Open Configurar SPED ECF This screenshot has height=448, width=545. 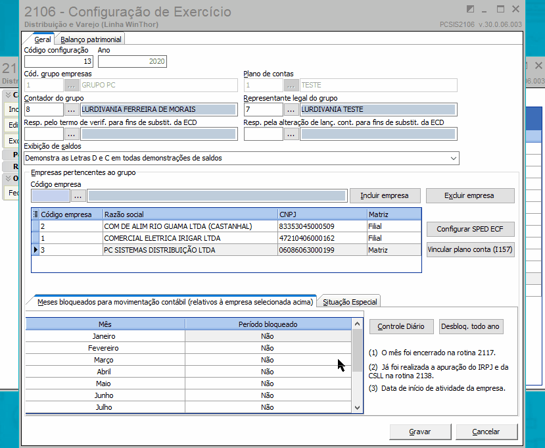click(x=470, y=229)
